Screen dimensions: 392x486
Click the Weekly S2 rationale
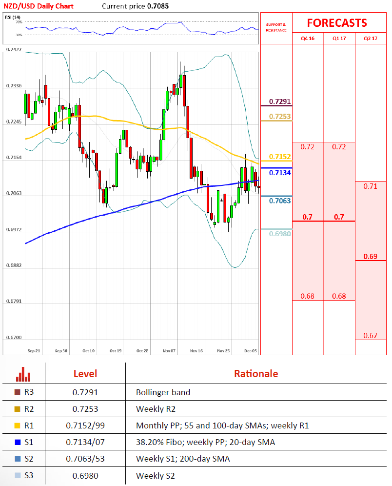tap(156, 476)
